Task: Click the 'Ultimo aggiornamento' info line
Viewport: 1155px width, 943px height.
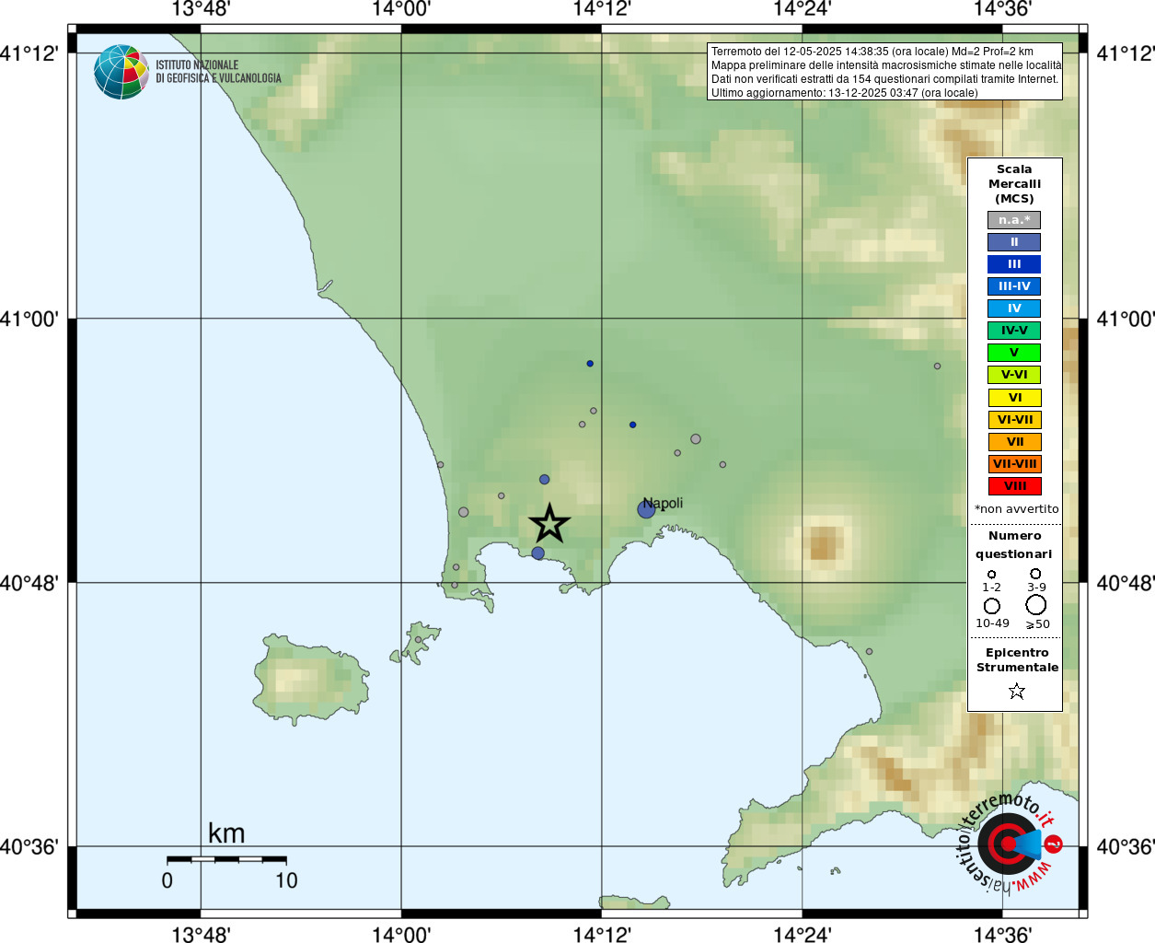Action: point(845,93)
